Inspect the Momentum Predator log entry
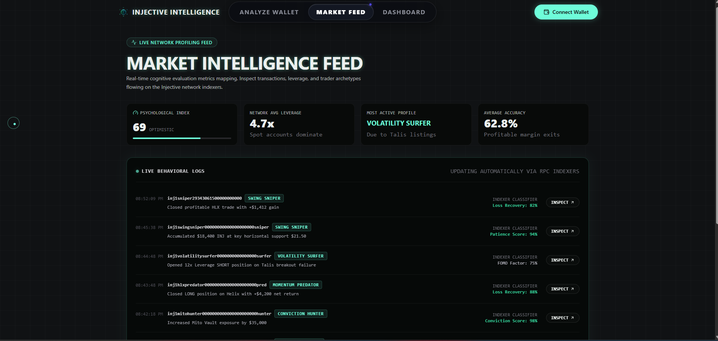 [x=563, y=289]
